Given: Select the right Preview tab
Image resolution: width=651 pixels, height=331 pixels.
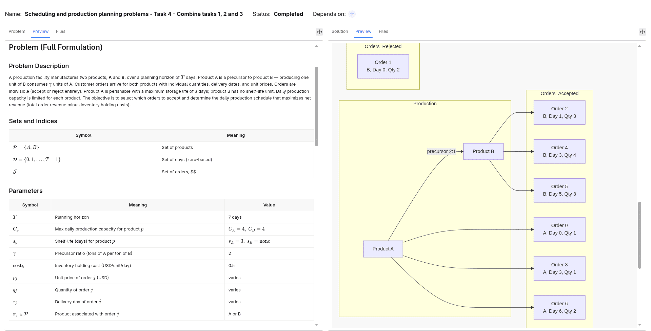Looking at the screenshot, I should (363, 31).
